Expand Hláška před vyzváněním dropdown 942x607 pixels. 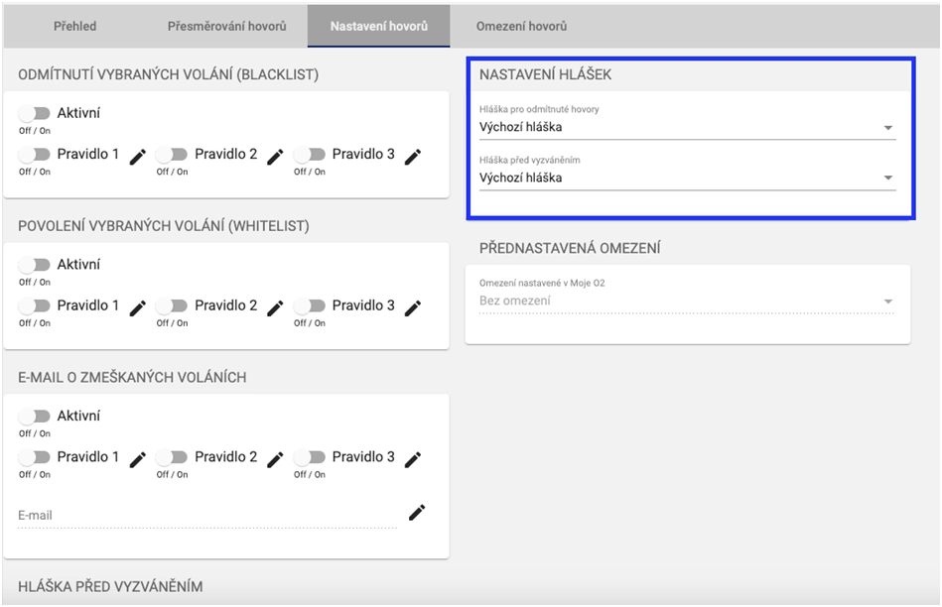(687, 179)
